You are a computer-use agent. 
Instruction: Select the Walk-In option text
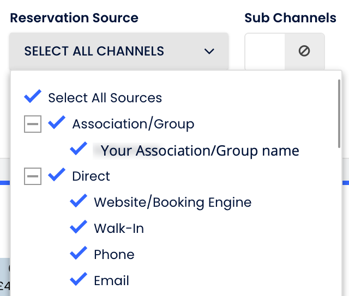[x=119, y=229]
